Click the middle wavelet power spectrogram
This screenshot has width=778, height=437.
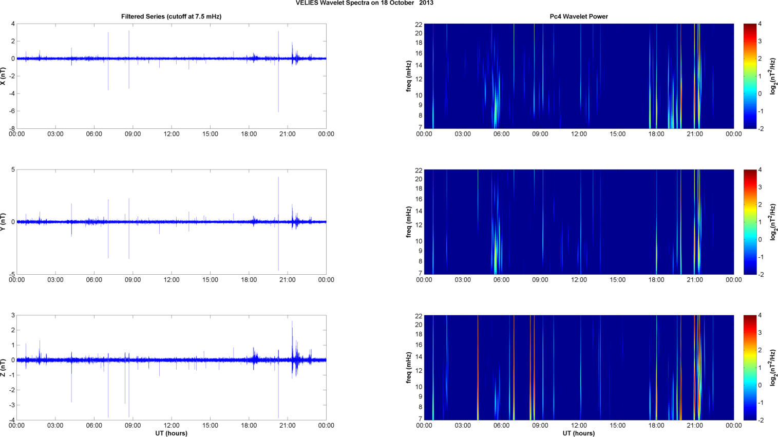click(x=578, y=222)
